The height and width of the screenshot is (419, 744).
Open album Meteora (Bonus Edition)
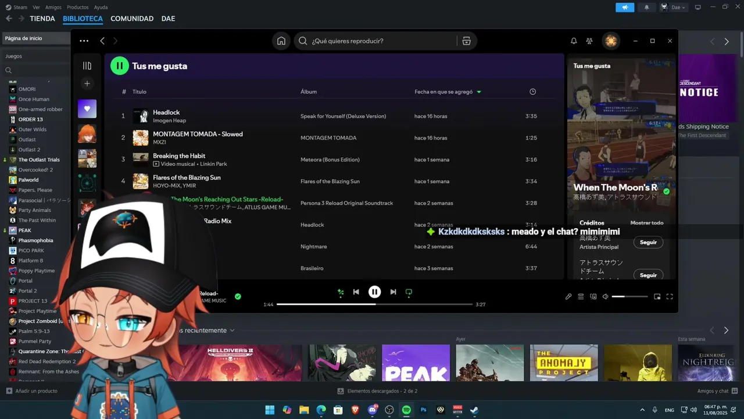click(x=330, y=159)
